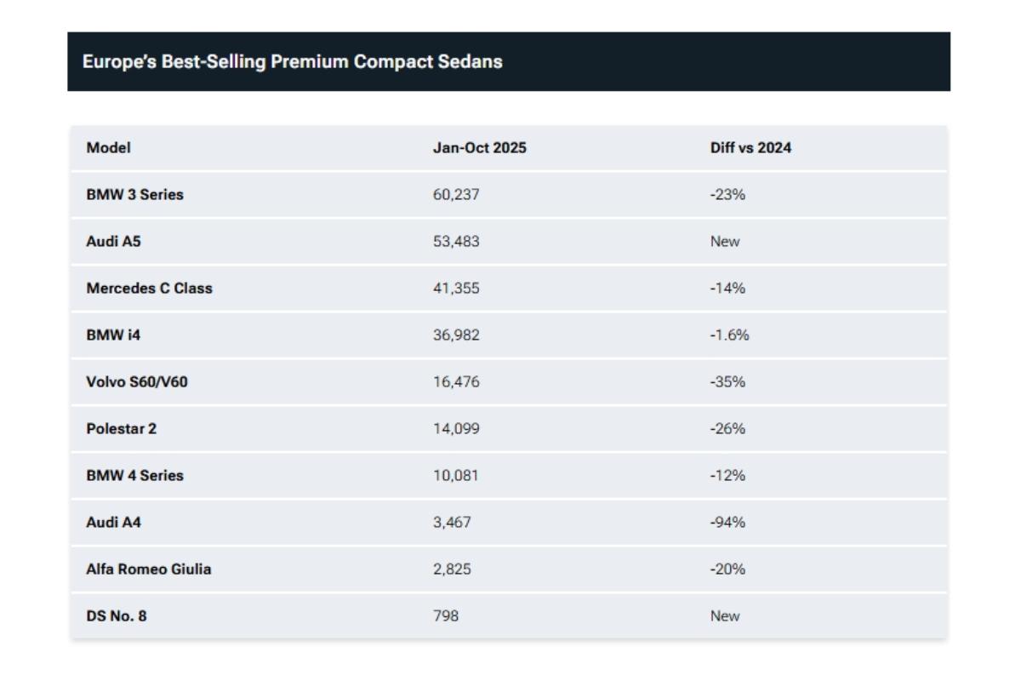Click the BMW i4 model name
Screen dimensions: 1021x681
pyautogui.click(x=113, y=335)
